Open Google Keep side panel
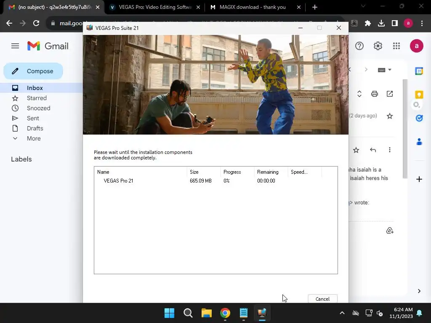The height and width of the screenshot is (323, 431). (419, 95)
